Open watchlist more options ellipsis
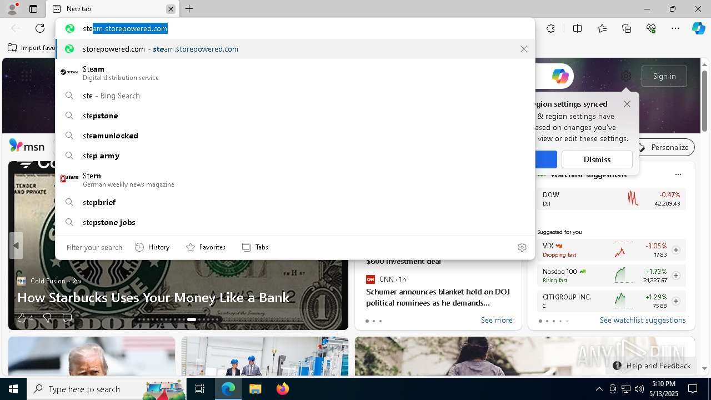Viewport: 711px width, 400px height. tap(678, 174)
